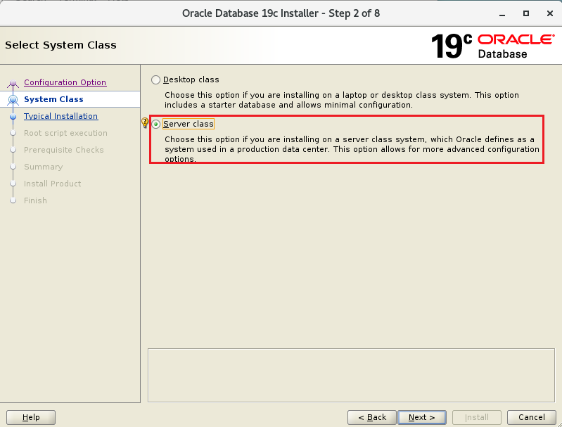562x427 pixels.
Task: Click the System Class current step marker icon
Action: [13, 99]
